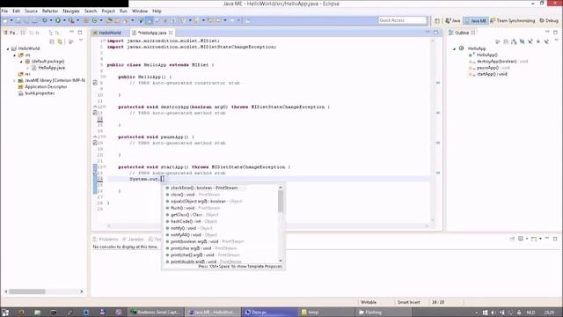Click the New Java Class green icon
The height and width of the screenshot is (317, 563).
[95, 20]
